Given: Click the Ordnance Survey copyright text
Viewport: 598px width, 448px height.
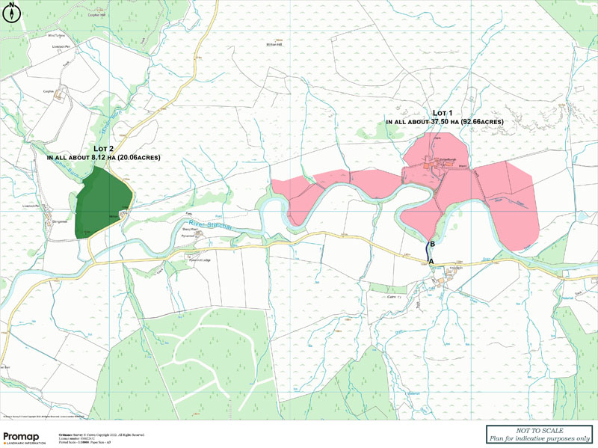Looking at the screenshot, I should (x=101, y=434).
